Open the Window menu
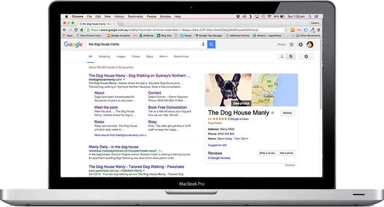The width and height of the screenshot is (384, 207). [x=165, y=16]
